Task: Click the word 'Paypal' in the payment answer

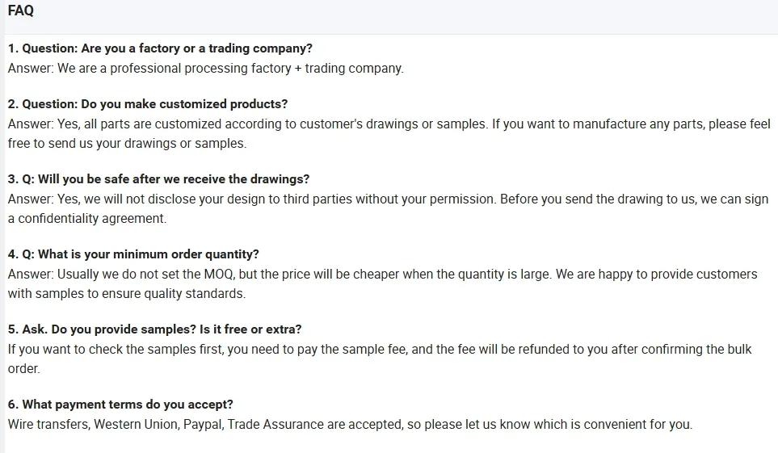Action: pyautogui.click(x=204, y=425)
